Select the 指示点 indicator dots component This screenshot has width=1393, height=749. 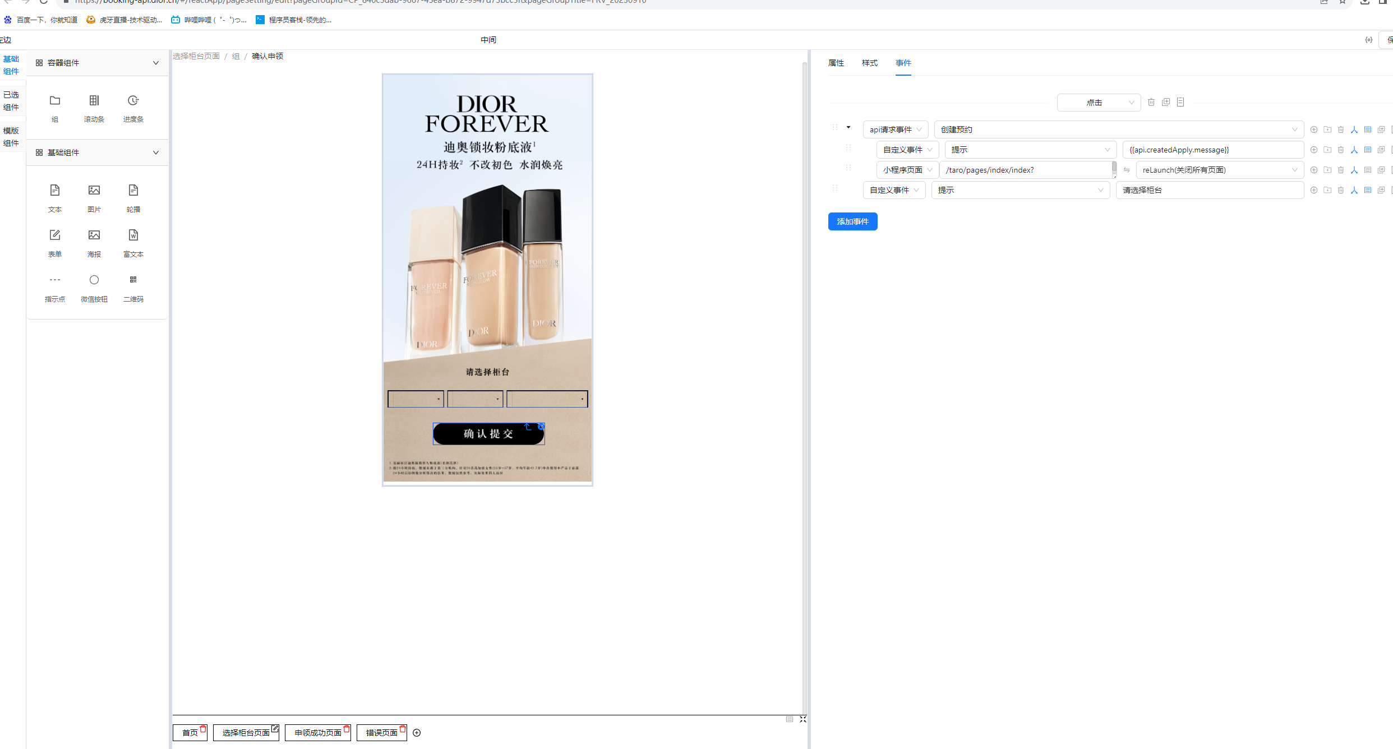55,280
